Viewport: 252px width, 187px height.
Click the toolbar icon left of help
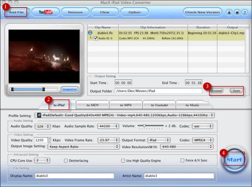237,12
